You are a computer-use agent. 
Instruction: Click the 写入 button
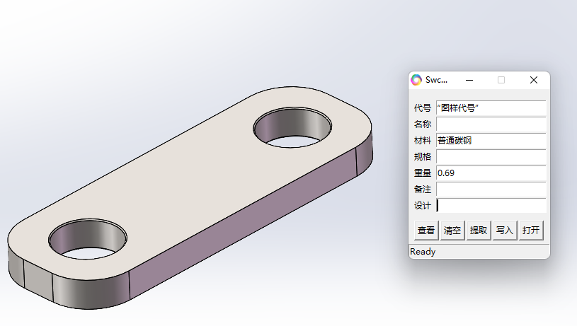click(x=505, y=231)
